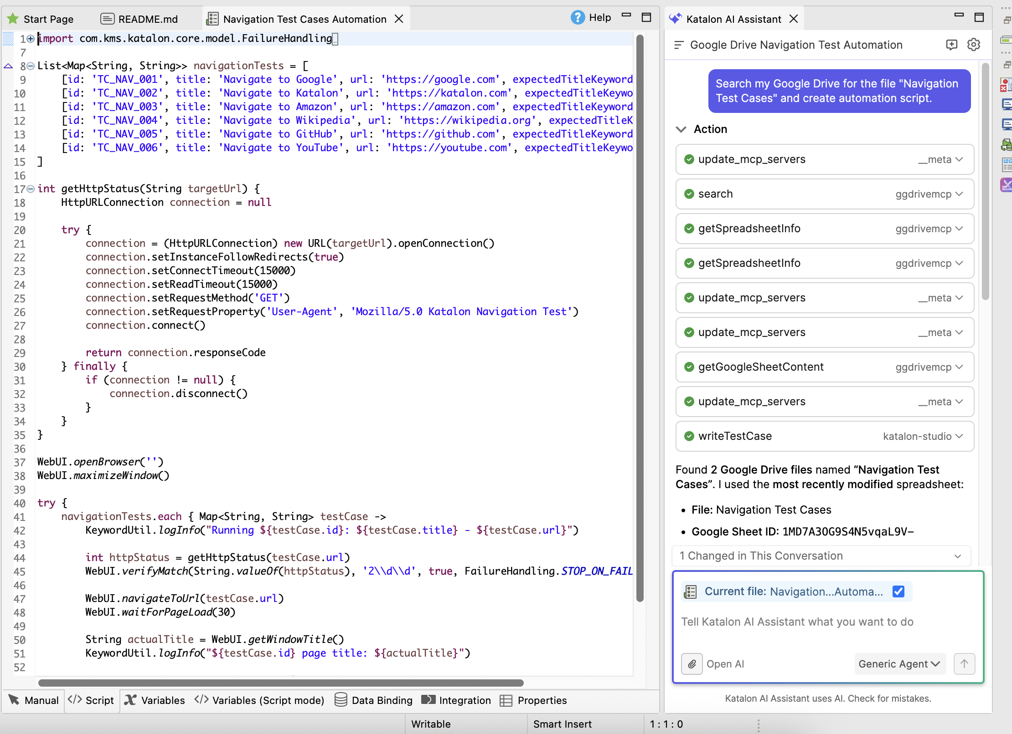Image resolution: width=1012 pixels, height=734 pixels.
Task: Click the editor vertical scrollbar thumb
Action: pos(640,319)
